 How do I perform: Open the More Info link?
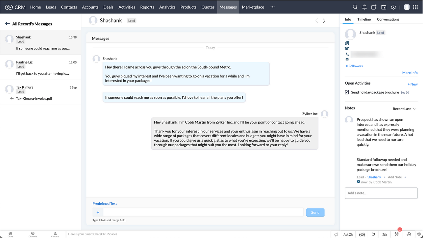[x=410, y=73]
